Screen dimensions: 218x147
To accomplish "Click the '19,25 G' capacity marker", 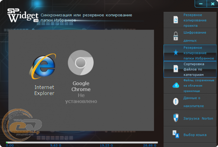I will tap(106, 145).
